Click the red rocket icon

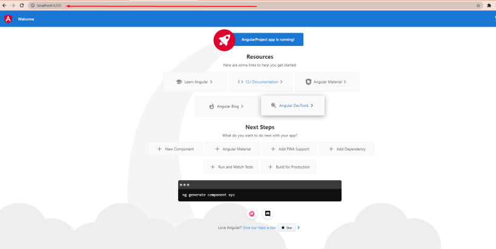point(224,40)
